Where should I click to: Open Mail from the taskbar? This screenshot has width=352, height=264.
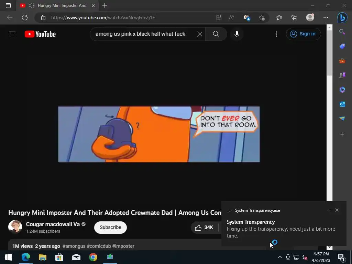(x=76, y=257)
